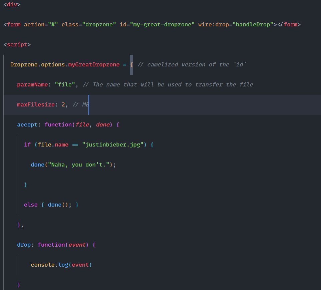Click the myGreatDropzone property

click(x=94, y=65)
